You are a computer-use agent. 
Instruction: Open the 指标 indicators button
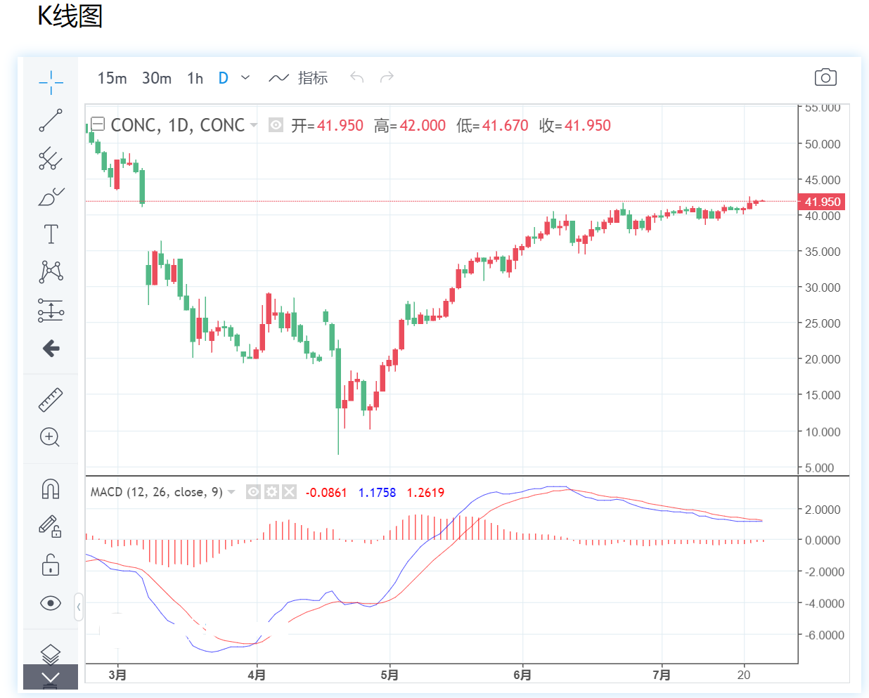click(299, 78)
